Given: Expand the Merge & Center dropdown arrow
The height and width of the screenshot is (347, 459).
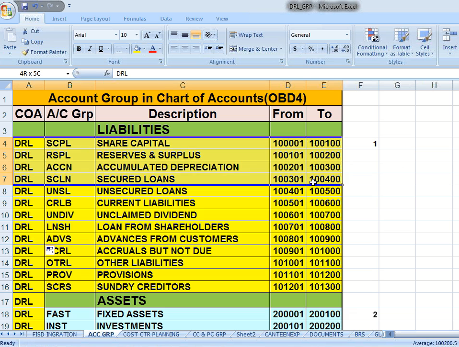Looking at the screenshot, I should pos(281,49).
